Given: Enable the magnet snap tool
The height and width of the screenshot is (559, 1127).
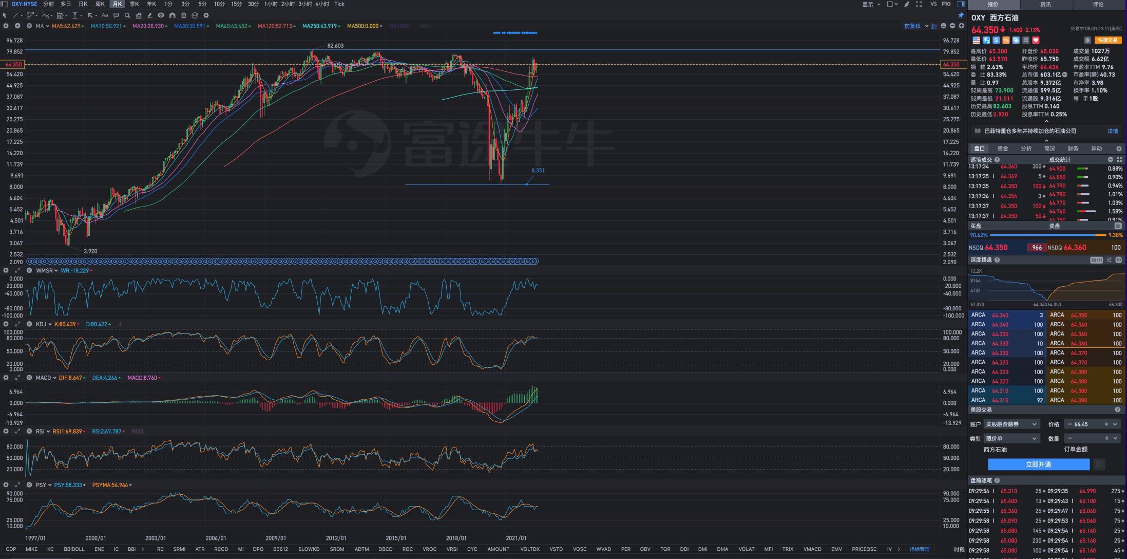Looking at the screenshot, I should point(173,15).
